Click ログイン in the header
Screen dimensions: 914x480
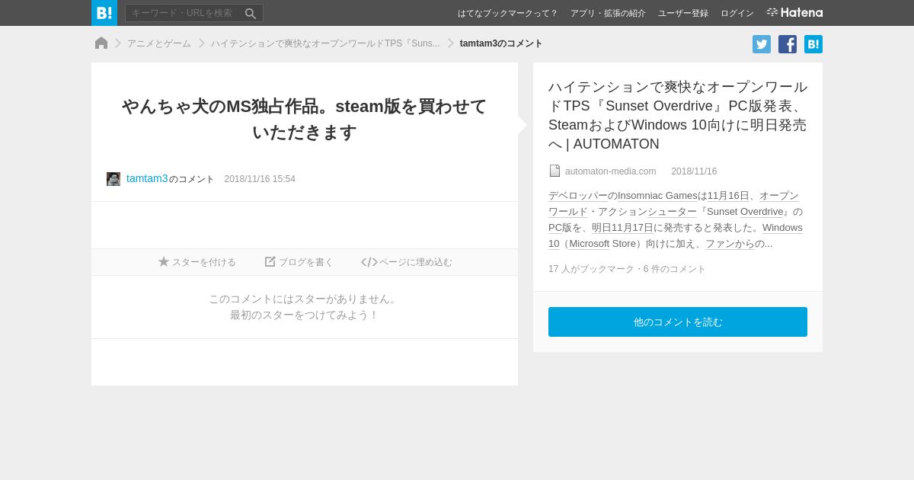click(x=737, y=13)
